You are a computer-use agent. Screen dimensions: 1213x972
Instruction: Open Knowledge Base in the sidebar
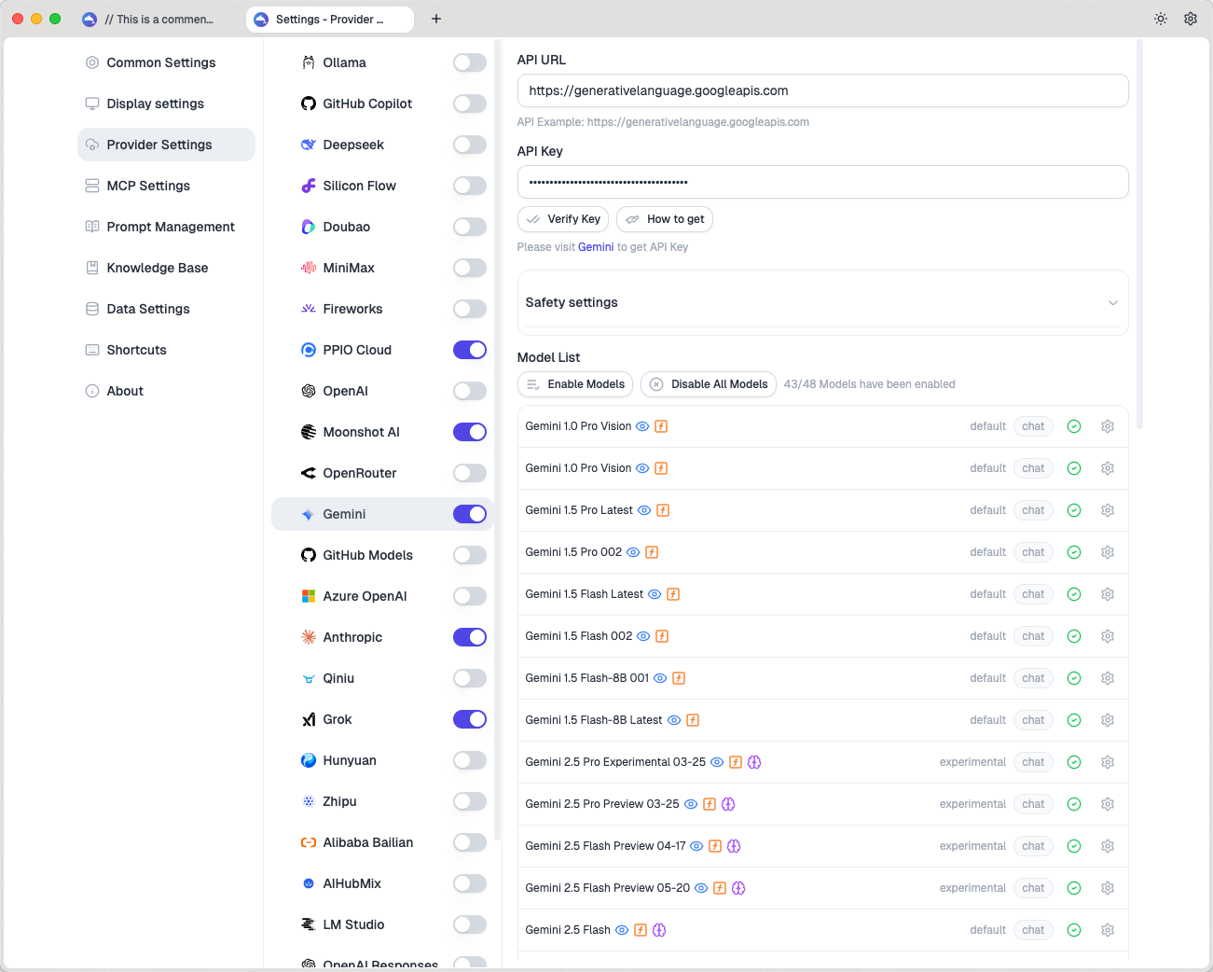coord(166,268)
